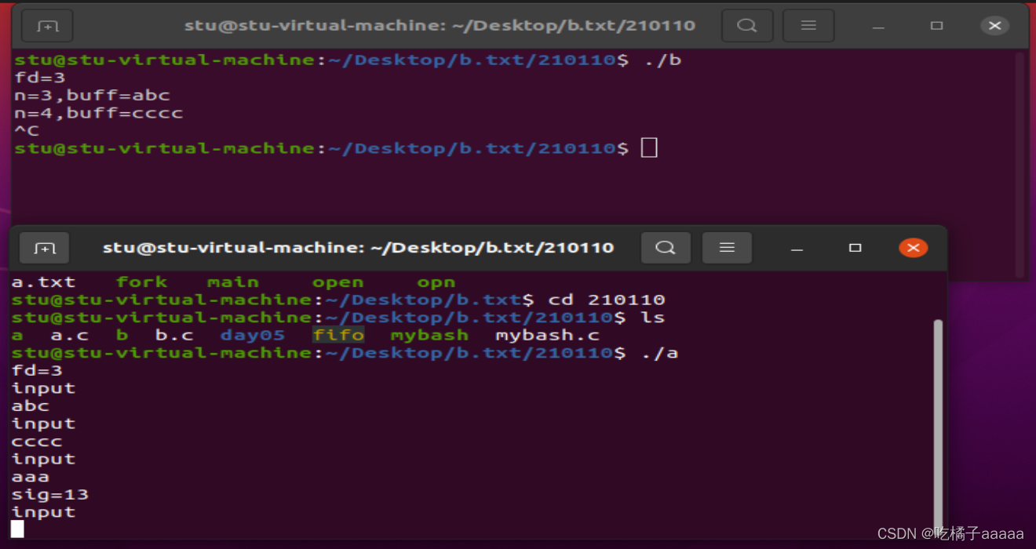Click the 'ls' command in bottom terminal
The width and height of the screenshot is (1036, 549).
pyautogui.click(x=652, y=318)
